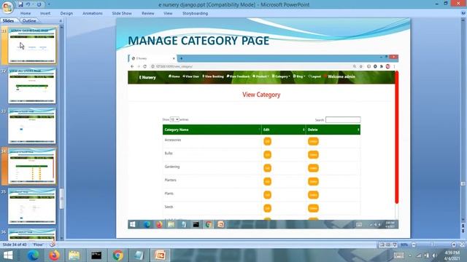Switch to the Design ribbon tab
Viewport: 467px width, 262px height.
(66, 13)
